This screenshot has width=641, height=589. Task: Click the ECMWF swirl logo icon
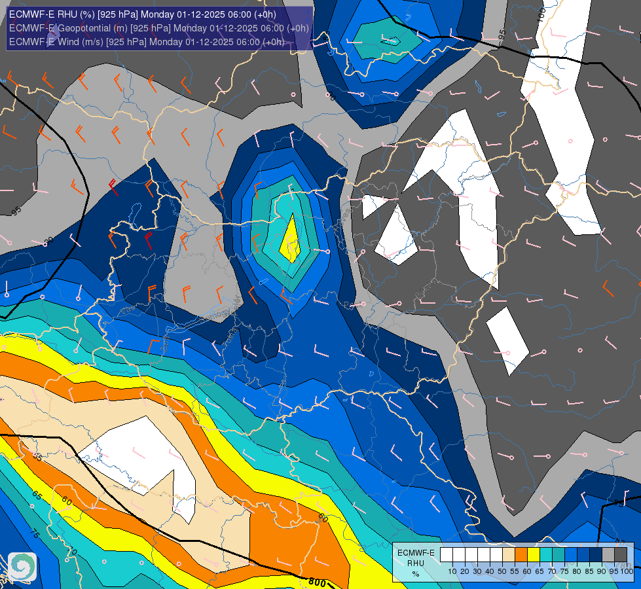[x=22, y=567]
